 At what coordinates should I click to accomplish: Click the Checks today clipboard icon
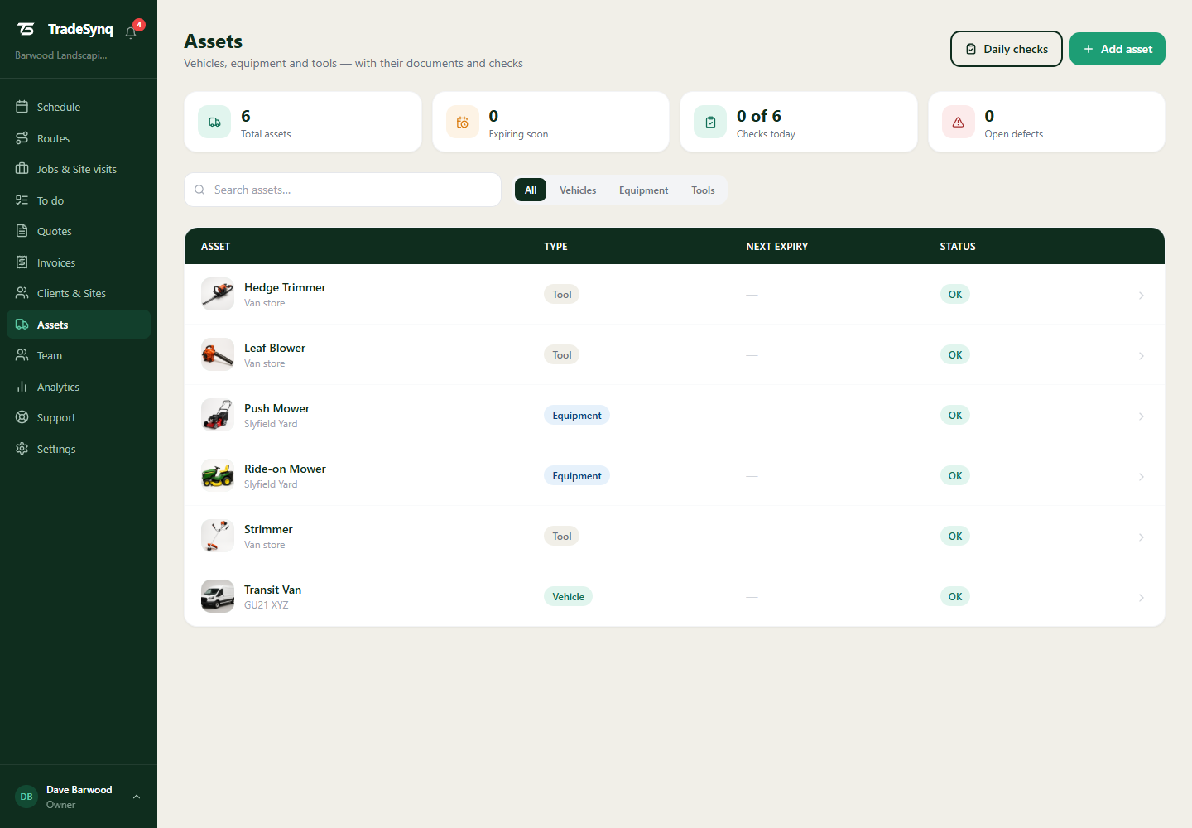(x=710, y=123)
